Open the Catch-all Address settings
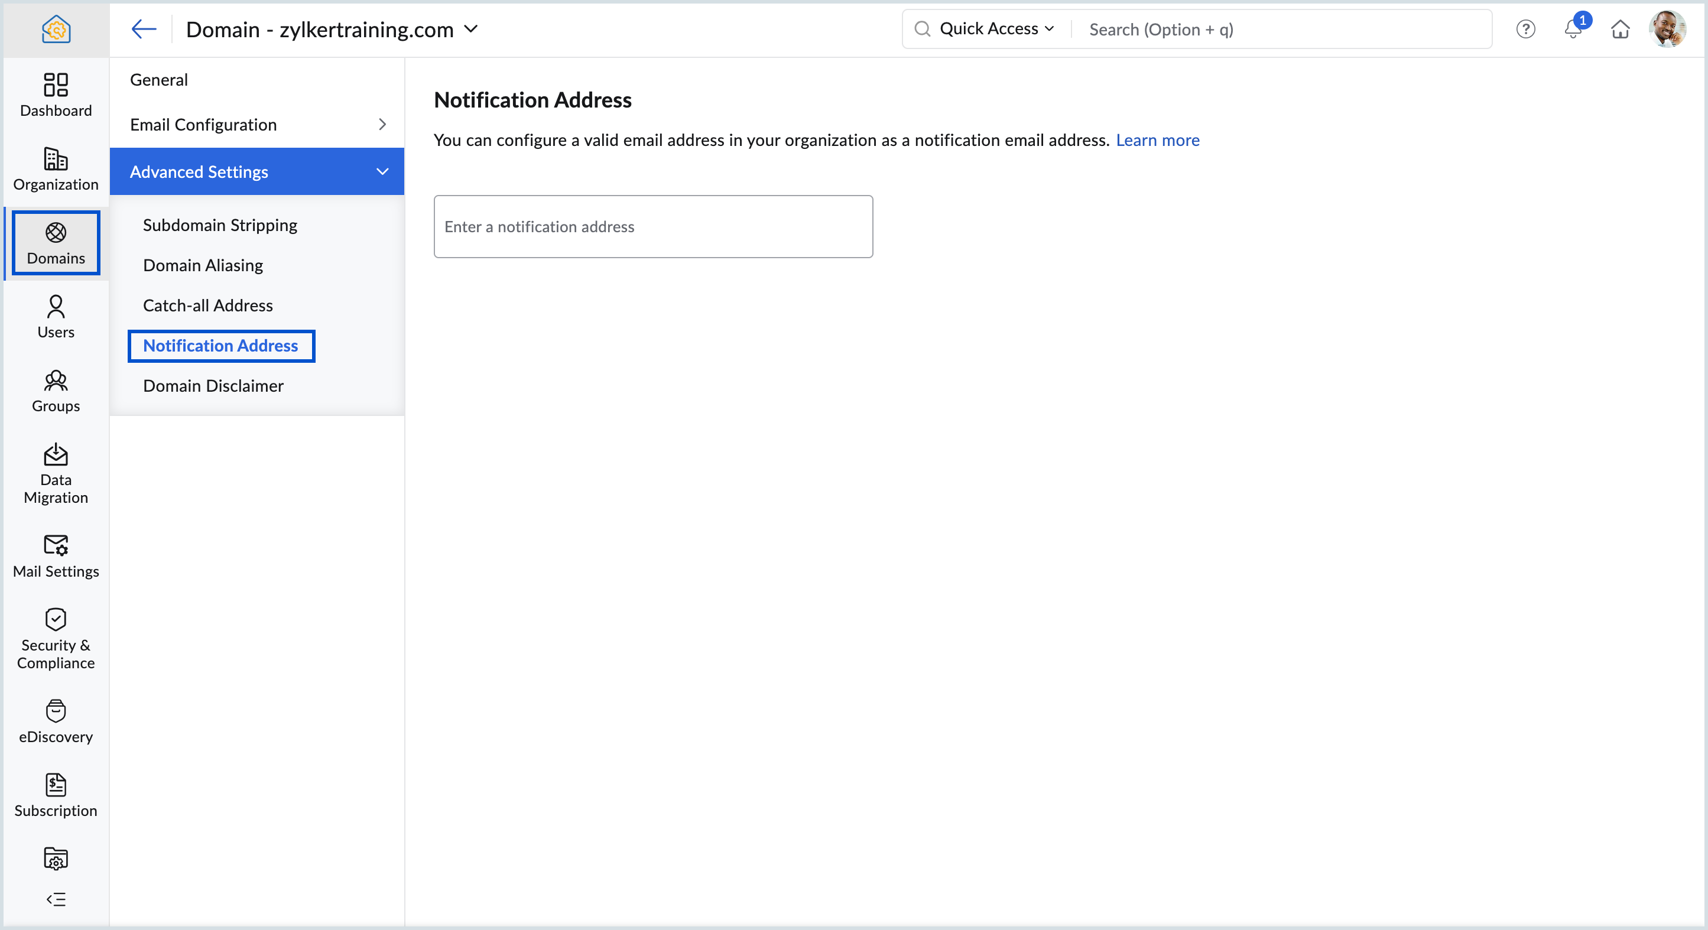The height and width of the screenshot is (930, 1708). (207, 305)
